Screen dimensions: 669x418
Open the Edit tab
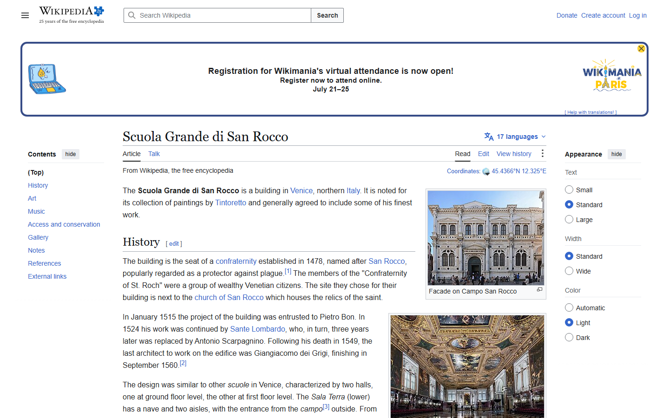(x=484, y=154)
